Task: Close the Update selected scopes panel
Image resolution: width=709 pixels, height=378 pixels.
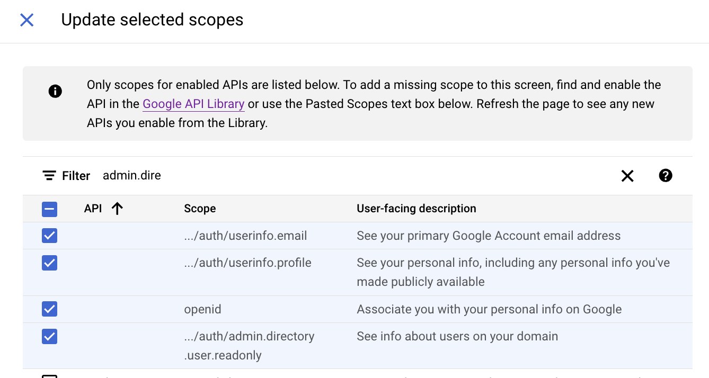Action: click(x=26, y=20)
